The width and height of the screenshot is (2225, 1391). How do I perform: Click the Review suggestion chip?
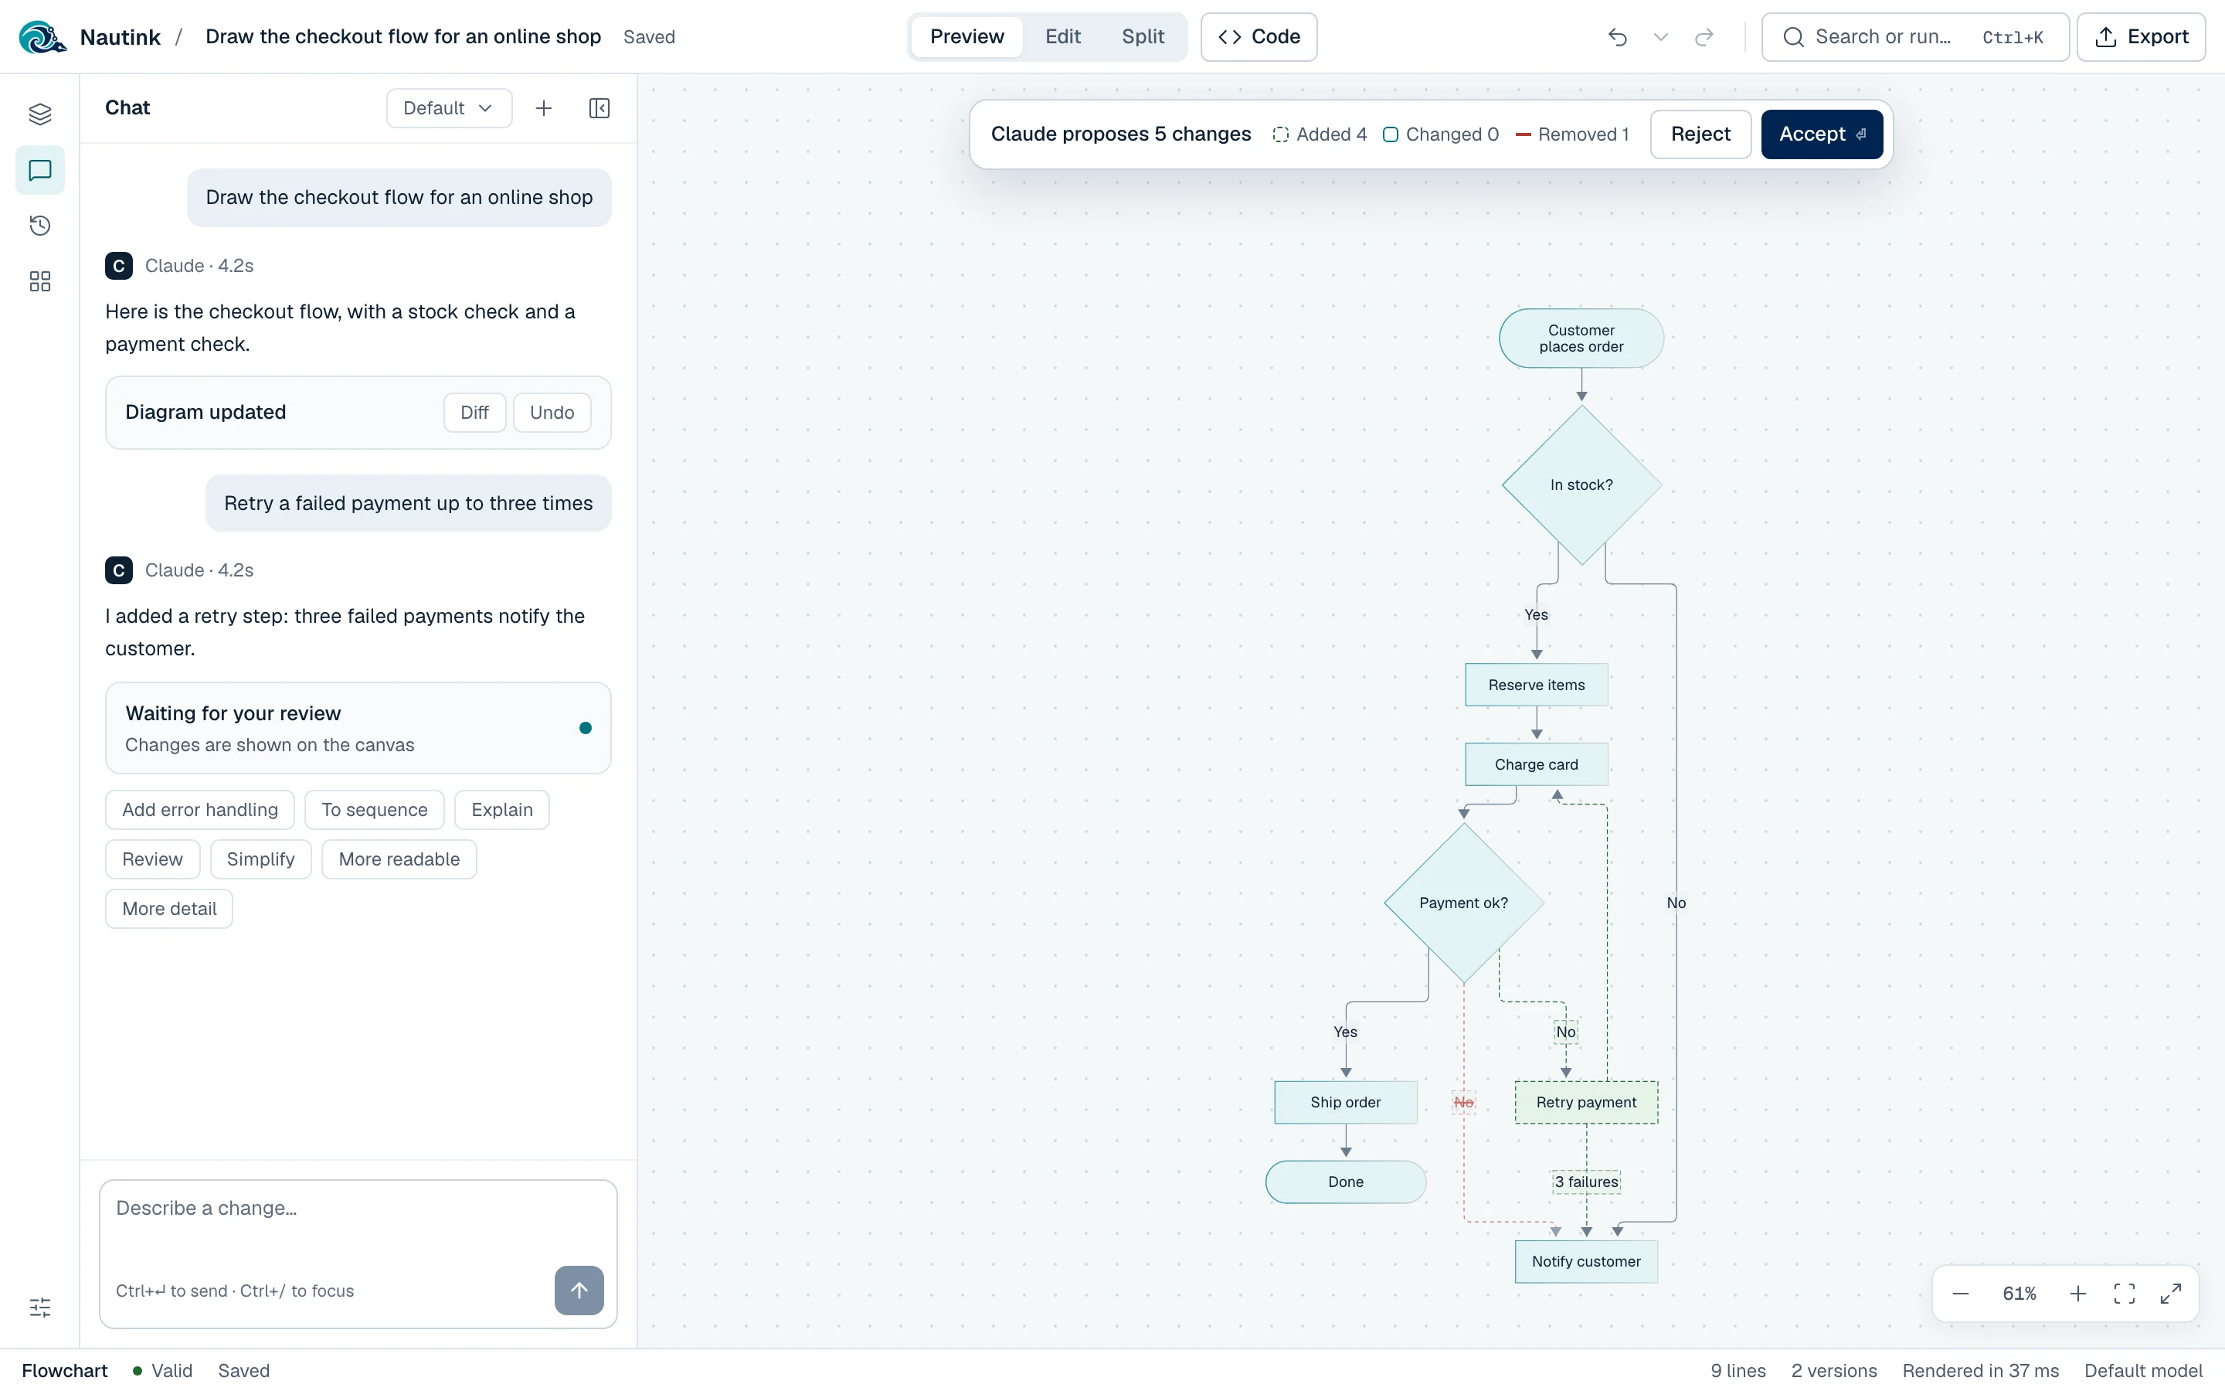click(x=153, y=859)
